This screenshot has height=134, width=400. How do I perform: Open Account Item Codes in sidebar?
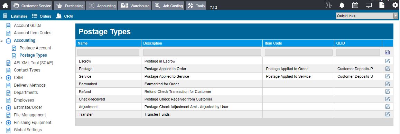32,32
